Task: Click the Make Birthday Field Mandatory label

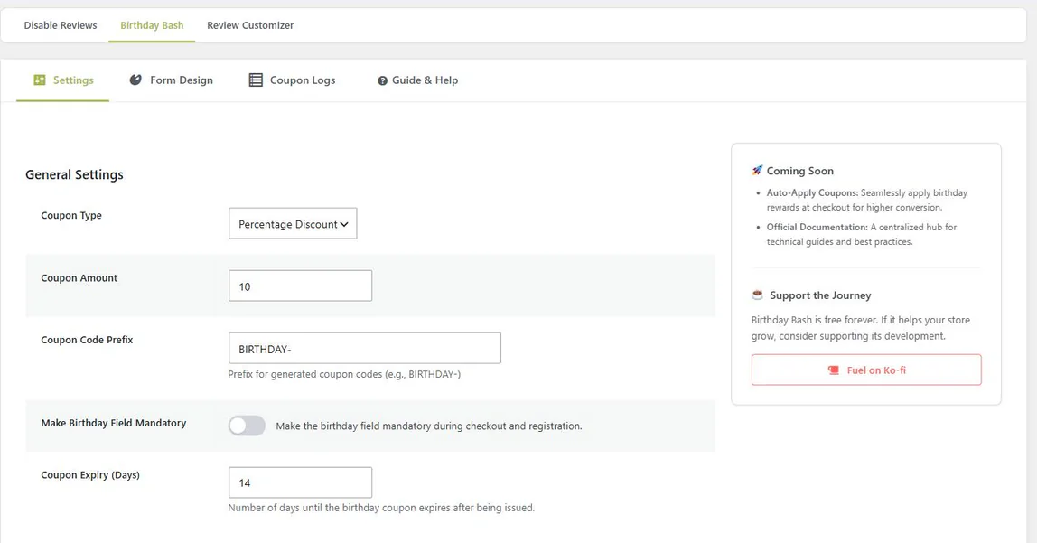Action: tap(114, 423)
